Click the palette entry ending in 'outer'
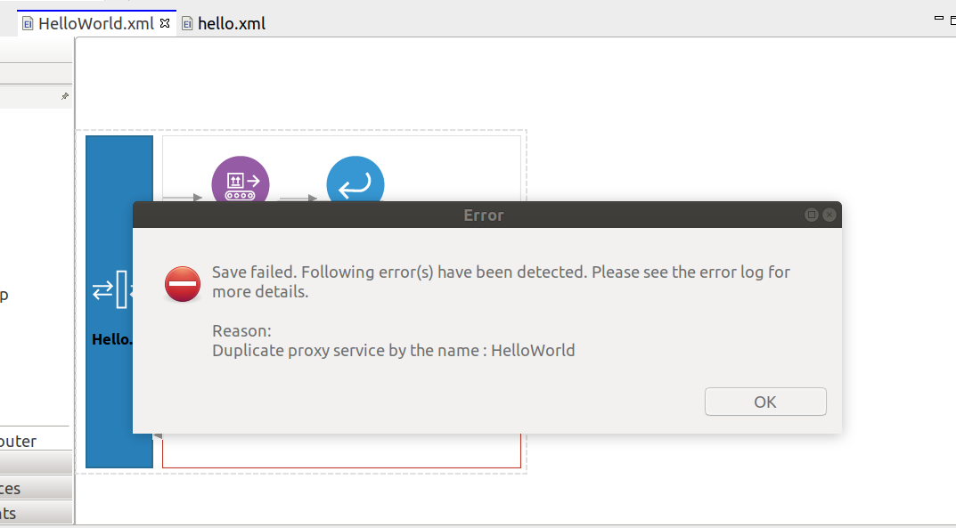Screen dimensions: 956x528 [x=18, y=440]
